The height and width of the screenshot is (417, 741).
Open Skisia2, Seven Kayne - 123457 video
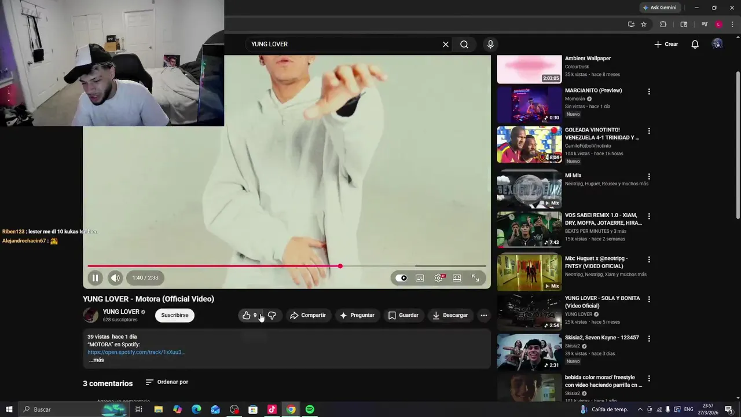click(x=529, y=352)
